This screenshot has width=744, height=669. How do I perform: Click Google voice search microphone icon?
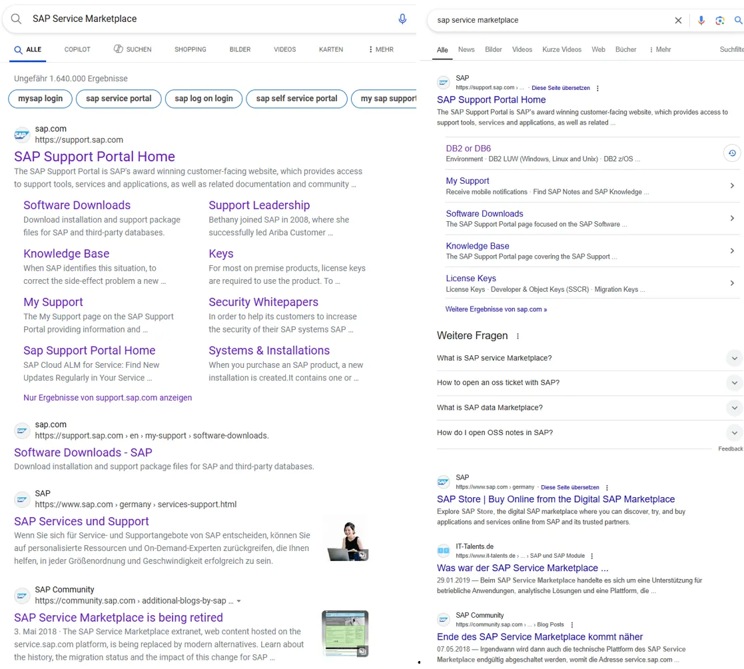[701, 20]
